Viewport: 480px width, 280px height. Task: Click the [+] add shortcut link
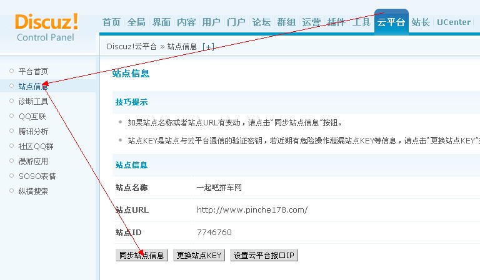[208, 47]
